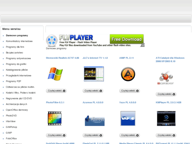Viewport: 192px width, 144px height.
Task: Open FlashGet PL title link
Action: (96, 143)
